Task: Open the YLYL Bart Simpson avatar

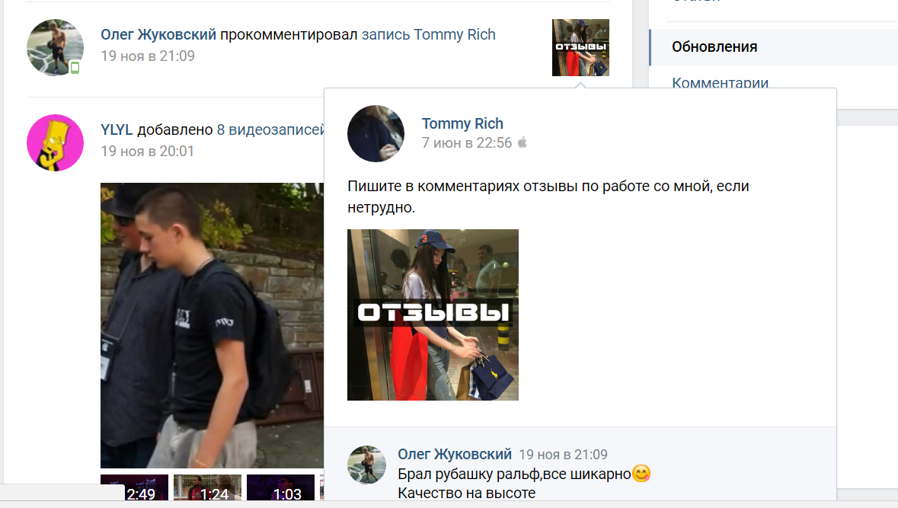Action: [55, 142]
